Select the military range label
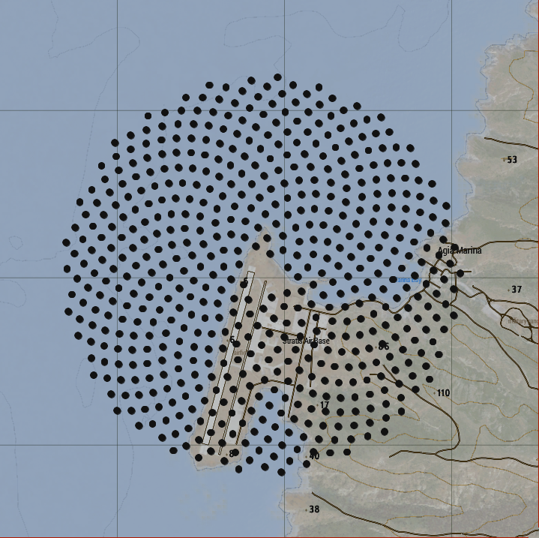 (523, 321)
